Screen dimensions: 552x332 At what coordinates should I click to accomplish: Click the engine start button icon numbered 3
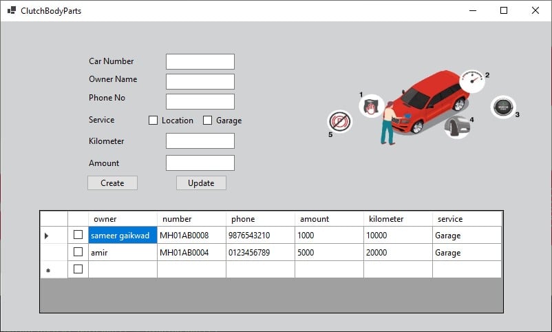pyautogui.click(x=502, y=107)
